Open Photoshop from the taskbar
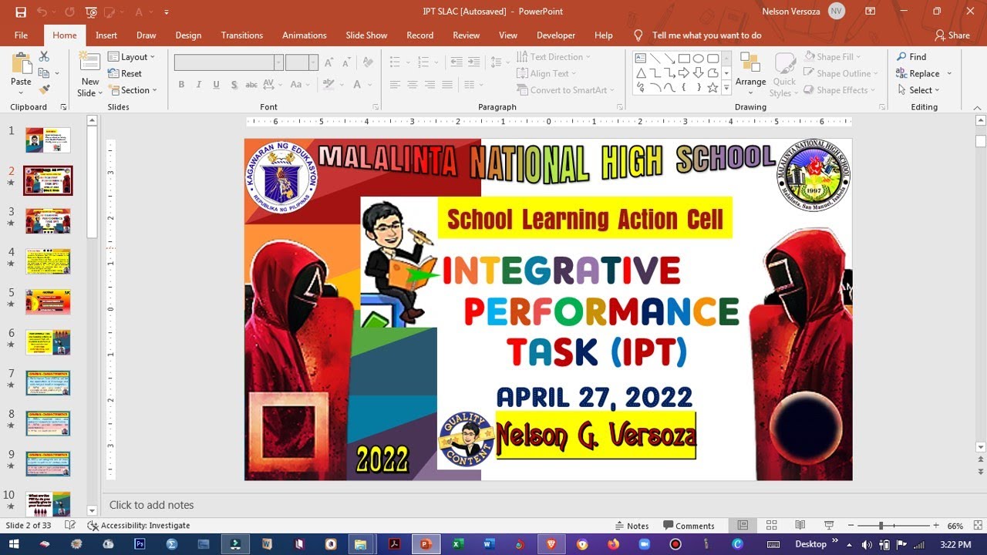987x555 pixels. click(x=140, y=544)
